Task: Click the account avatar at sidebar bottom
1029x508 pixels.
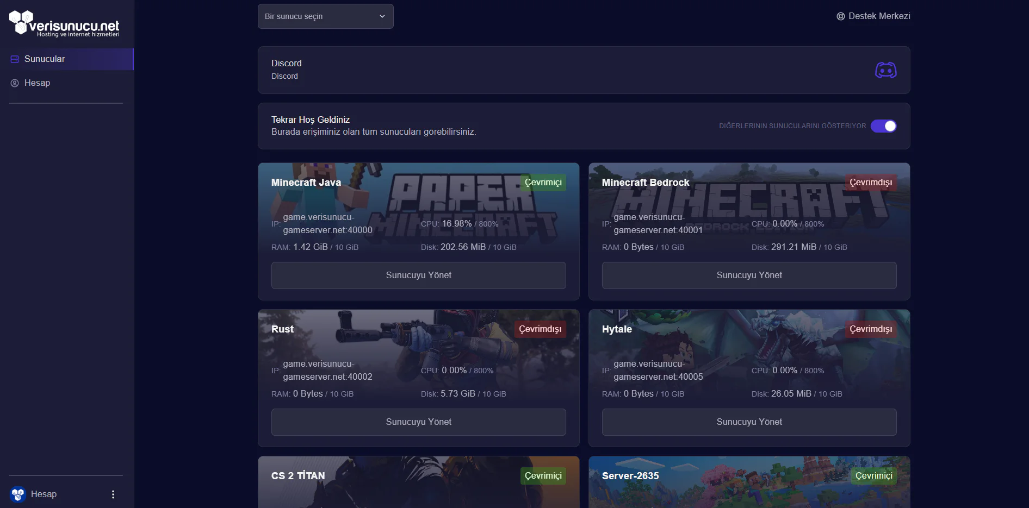Action: coord(18,494)
